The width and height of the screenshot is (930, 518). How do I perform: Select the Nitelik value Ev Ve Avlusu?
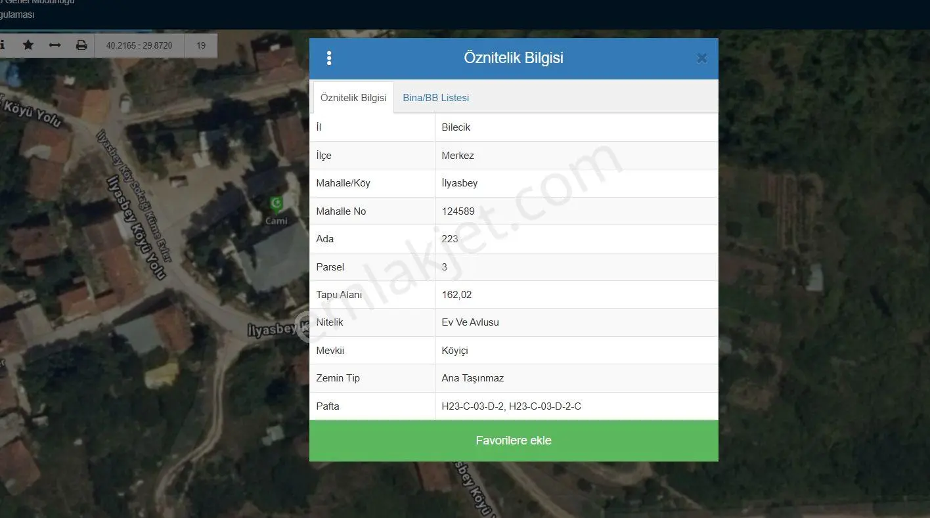point(470,322)
